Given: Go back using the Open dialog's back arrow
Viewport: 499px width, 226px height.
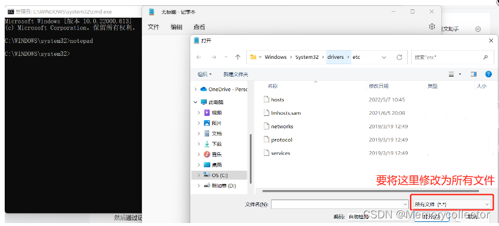Looking at the screenshot, I should (x=199, y=57).
